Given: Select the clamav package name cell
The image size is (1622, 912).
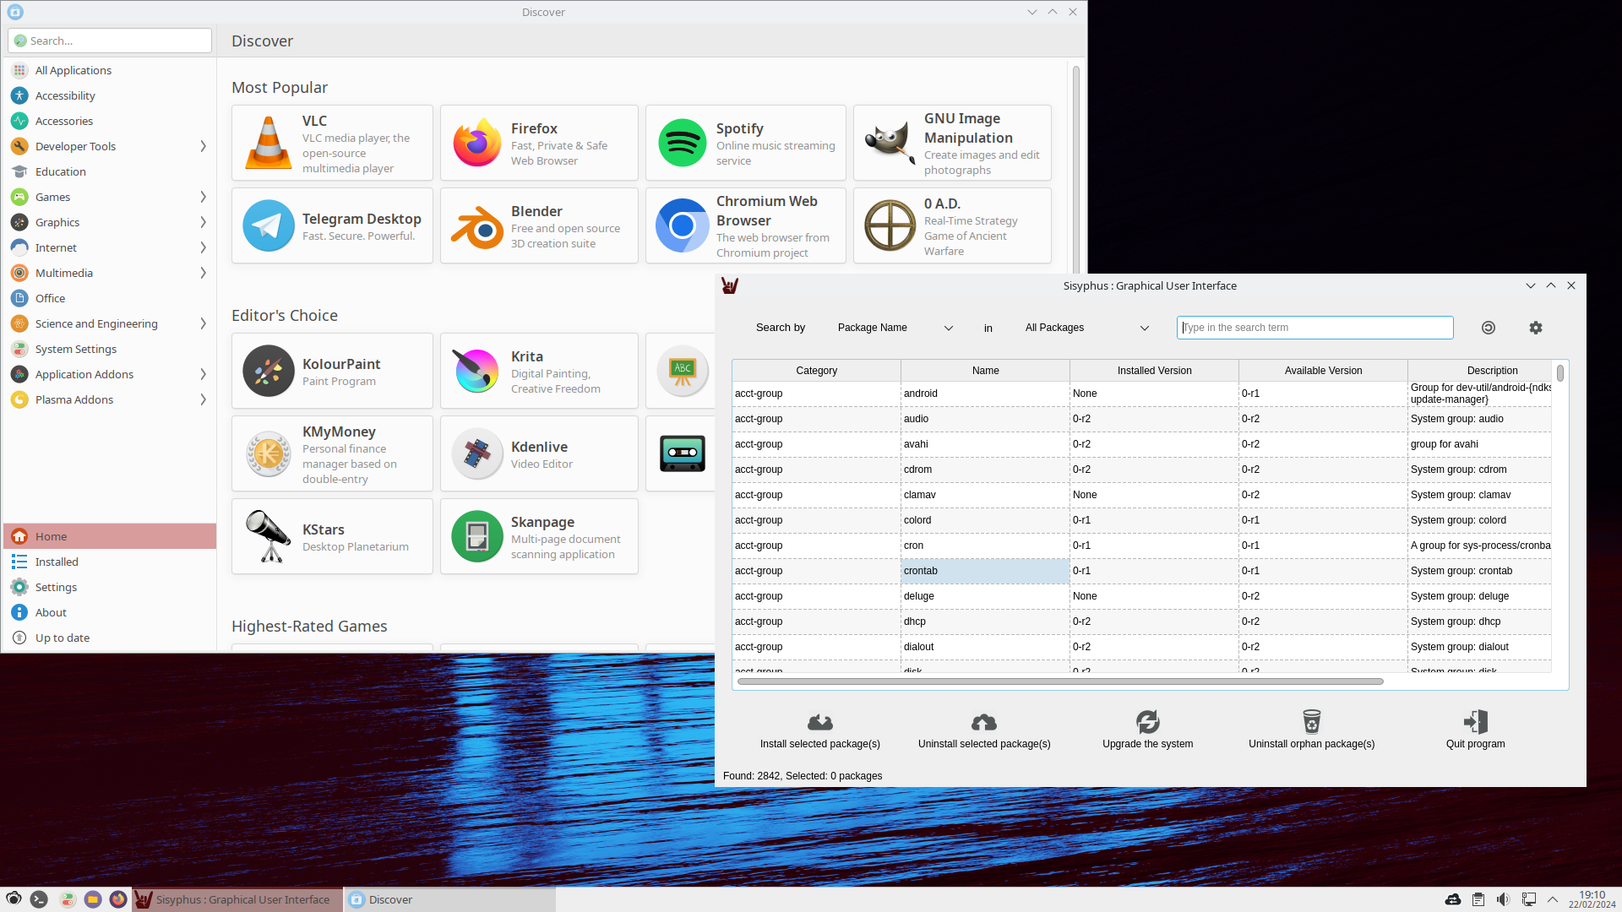Looking at the screenshot, I should (x=985, y=495).
